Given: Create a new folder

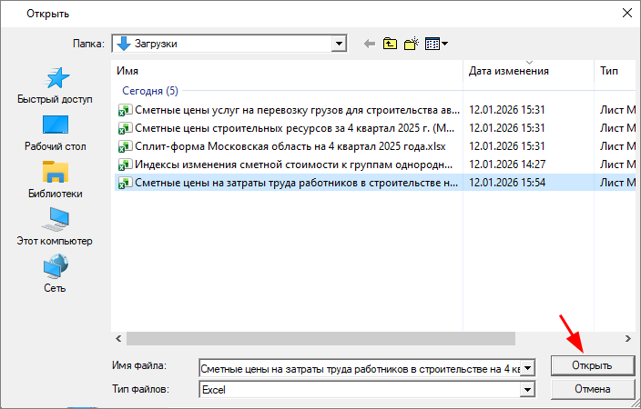Looking at the screenshot, I should click(x=411, y=43).
